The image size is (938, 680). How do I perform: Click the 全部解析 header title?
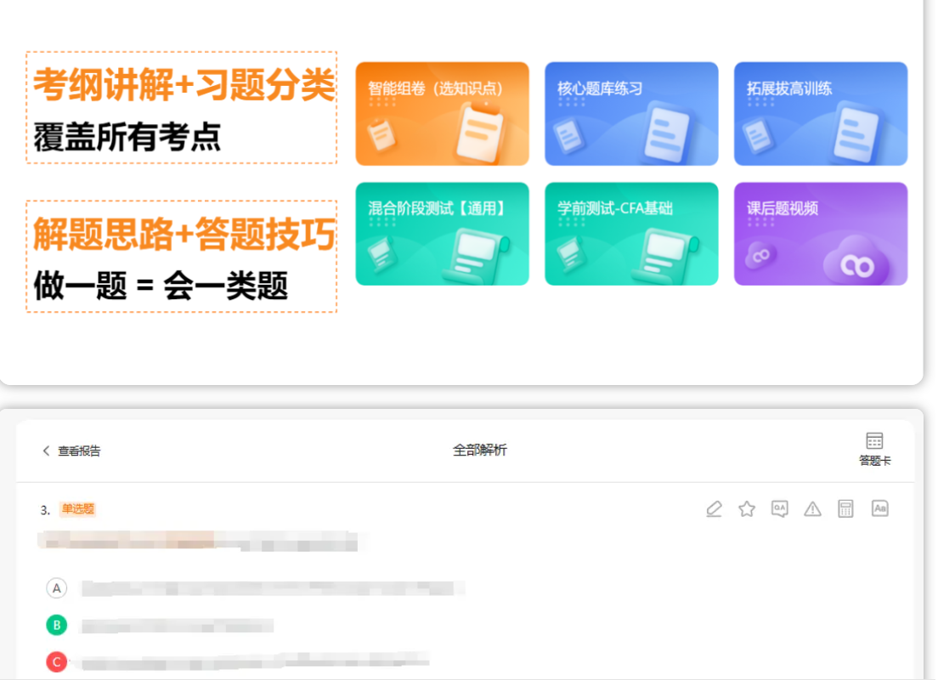coord(479,450)
